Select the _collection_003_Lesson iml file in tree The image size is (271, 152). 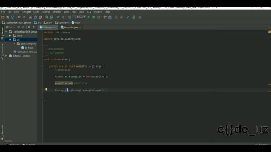tap(25, 52)
